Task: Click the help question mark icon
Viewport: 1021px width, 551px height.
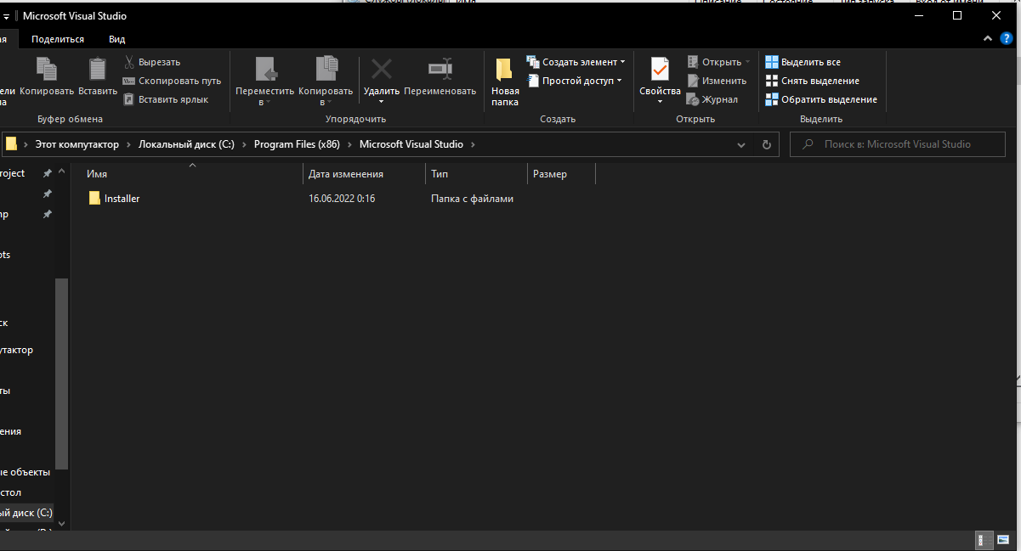Action: (x=1007, y=39)
